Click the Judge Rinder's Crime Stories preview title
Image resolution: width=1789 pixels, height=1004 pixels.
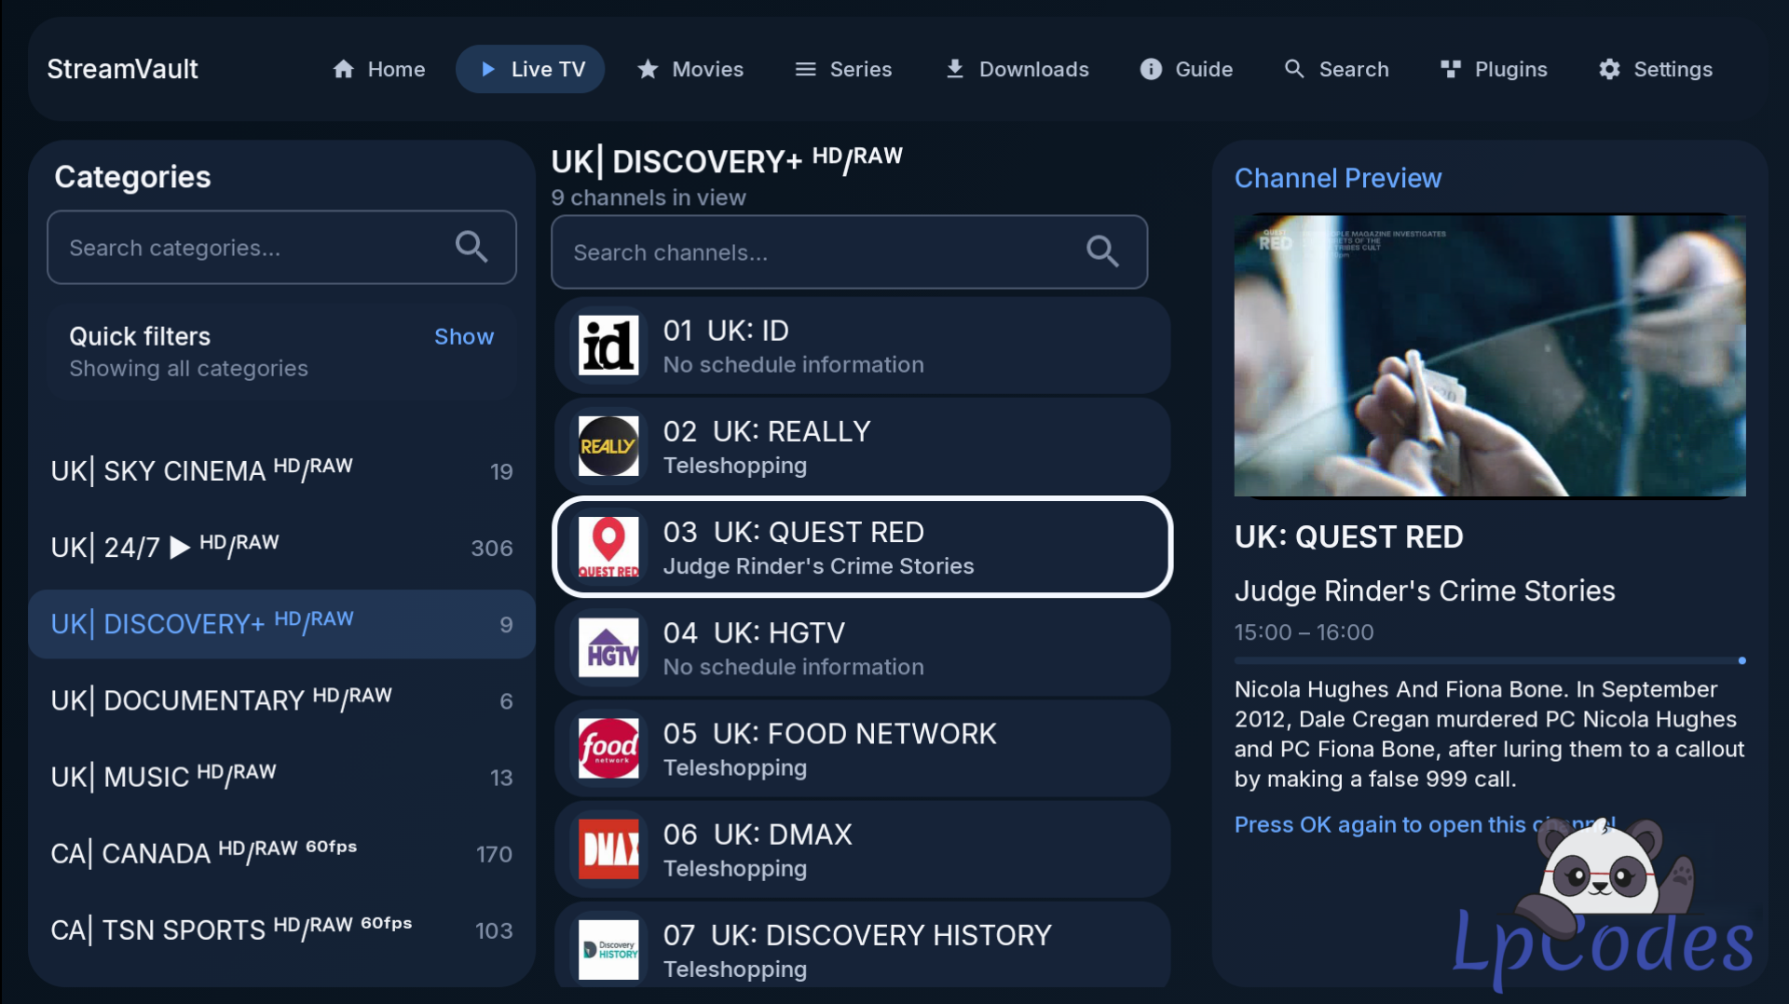1425,590
